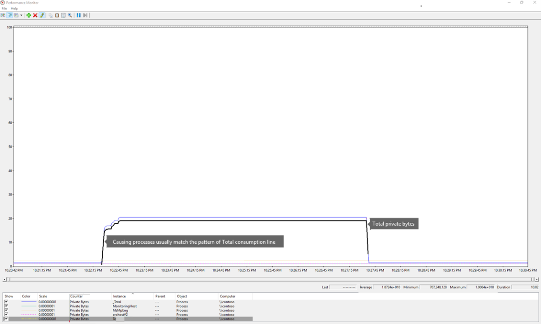The height and width of the screenshot is (324, 541).
Task: Click blue color line of _Total
Action: point(29,302)
